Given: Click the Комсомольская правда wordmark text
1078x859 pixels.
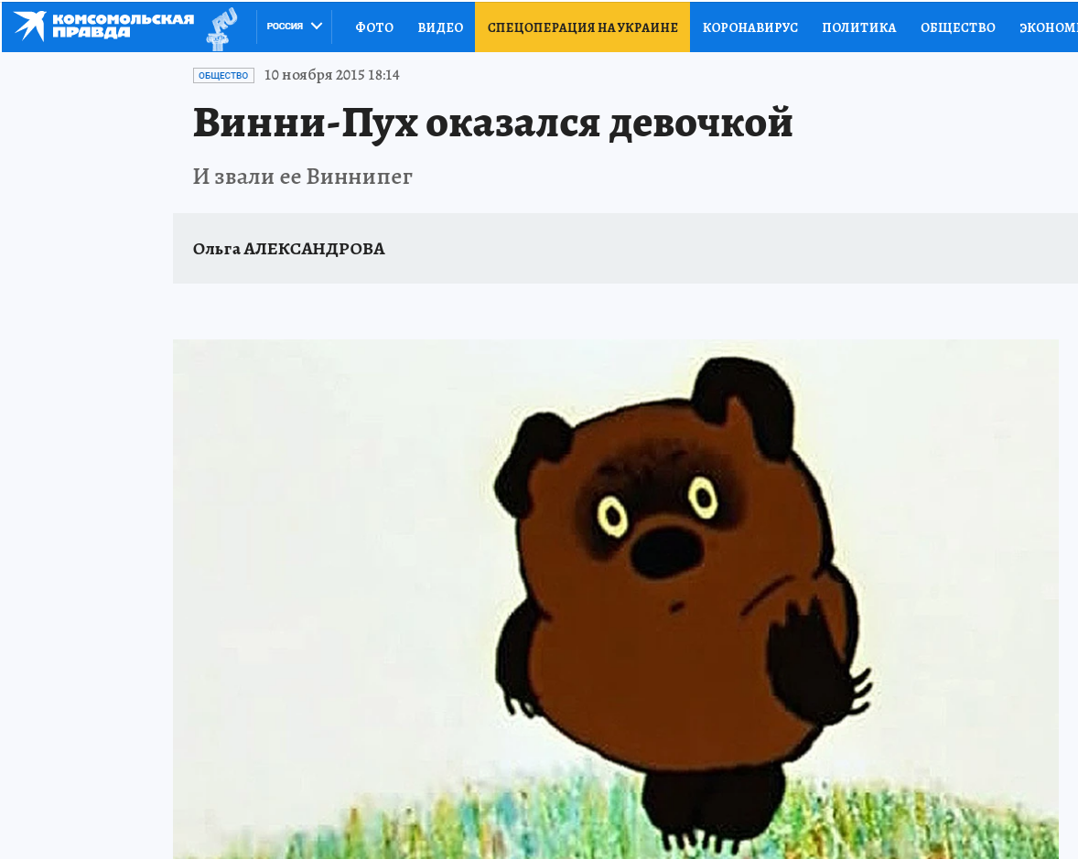Looking at the screenshot, I should click(x=123, y=27).
